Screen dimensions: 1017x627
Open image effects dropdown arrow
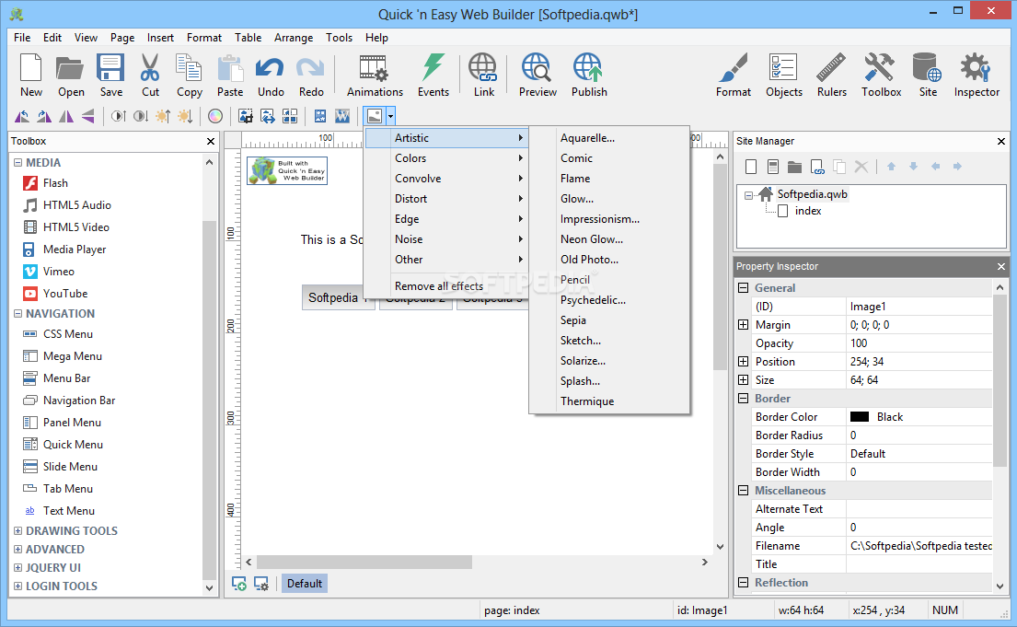tap(390, 116)
